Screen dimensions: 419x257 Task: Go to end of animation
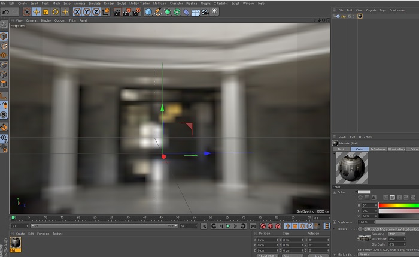click(x=253, y=226)
